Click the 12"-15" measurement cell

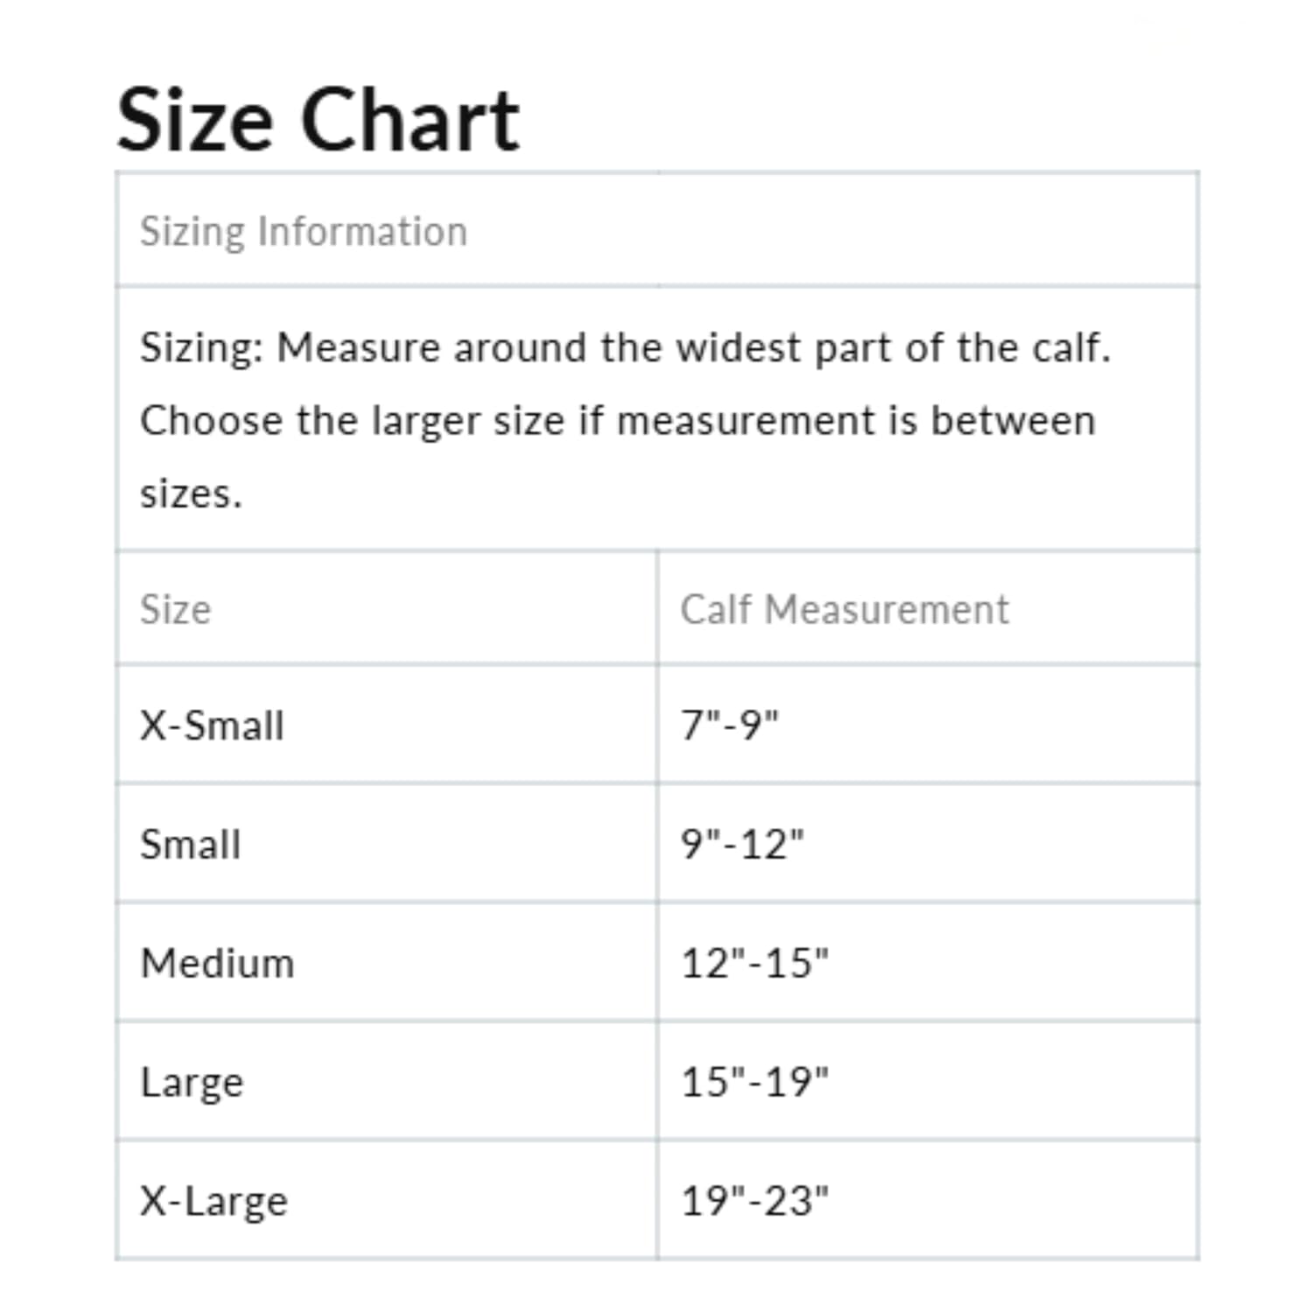click(755, 963)
